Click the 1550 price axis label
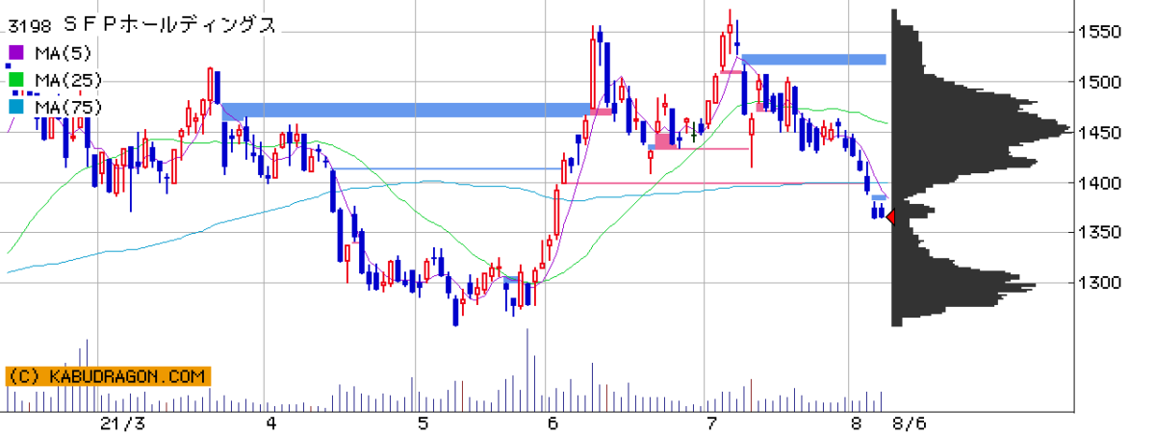 click(1099, 32)
